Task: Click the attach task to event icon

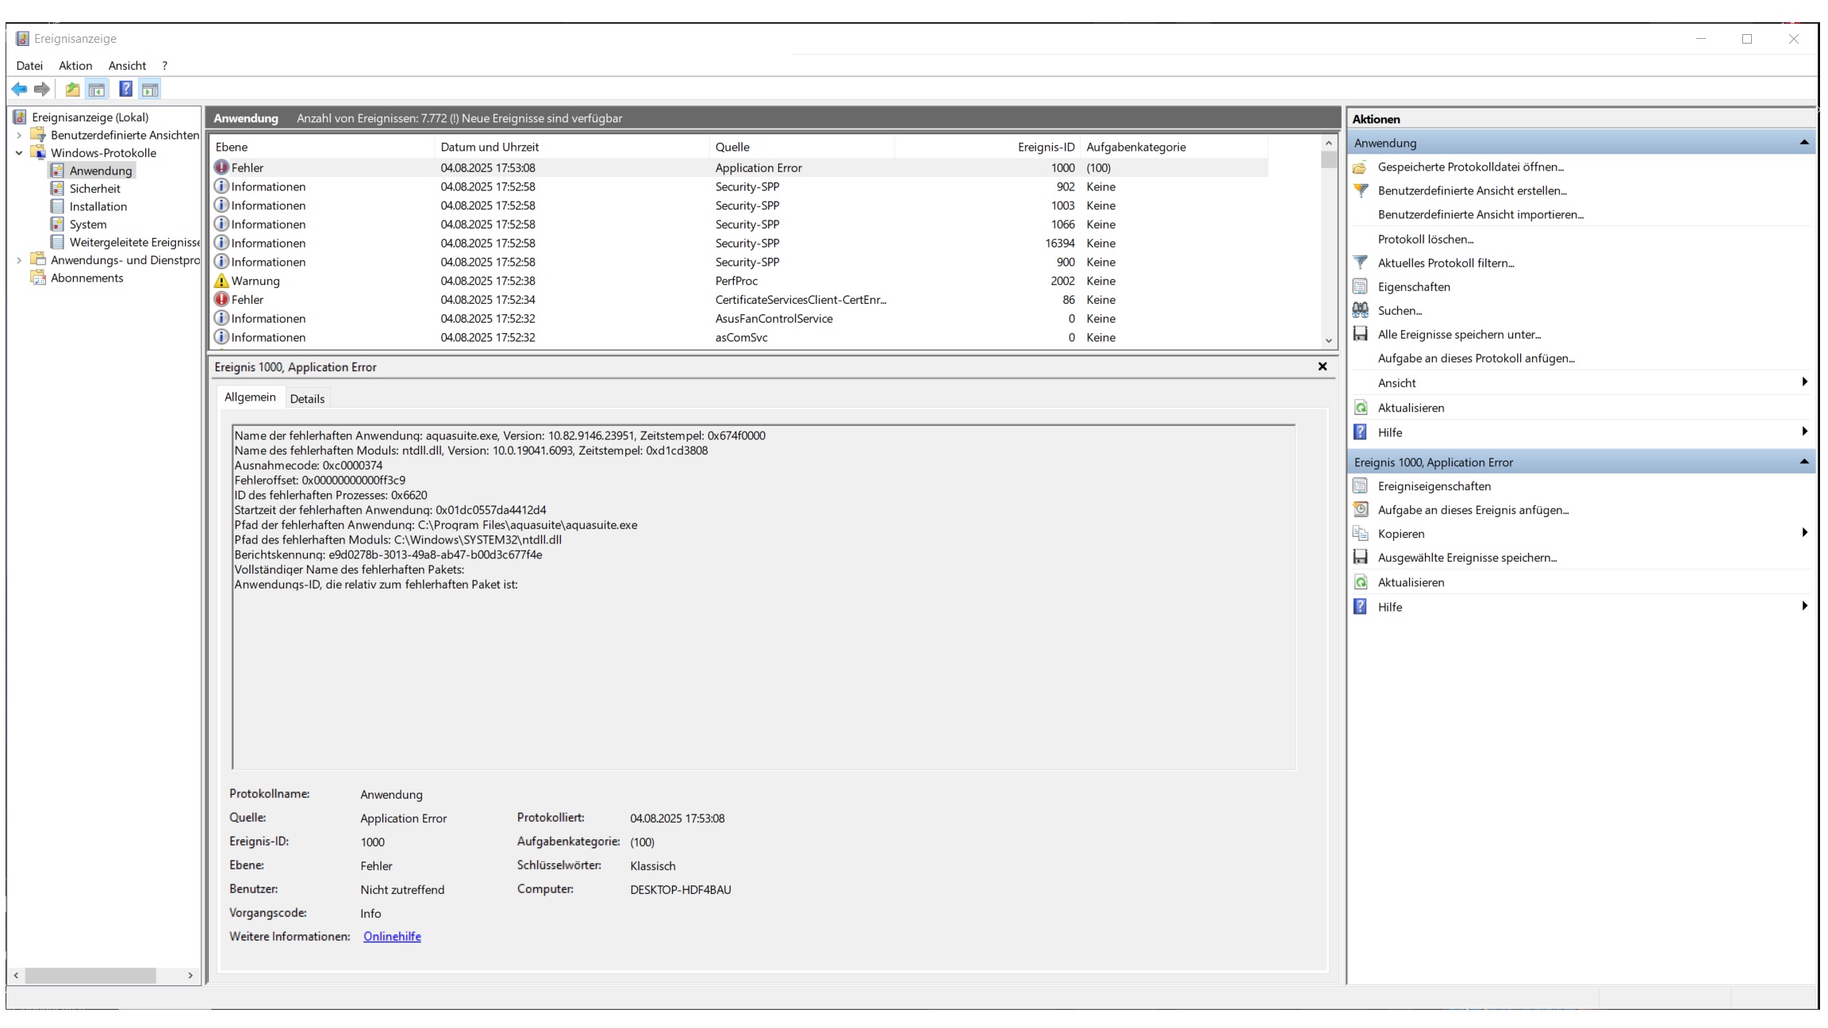Action: pos(1360,510)
